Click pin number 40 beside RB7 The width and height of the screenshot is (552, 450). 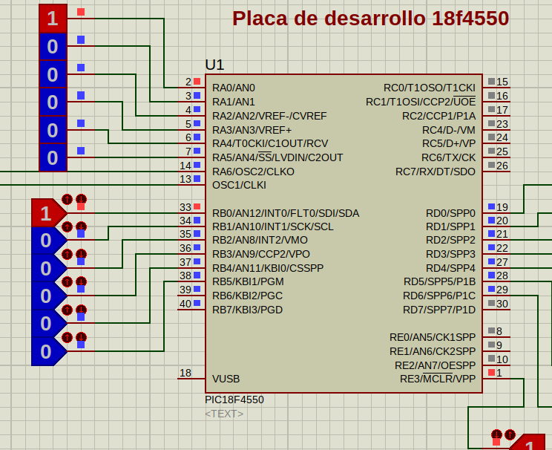click(185, 304)
